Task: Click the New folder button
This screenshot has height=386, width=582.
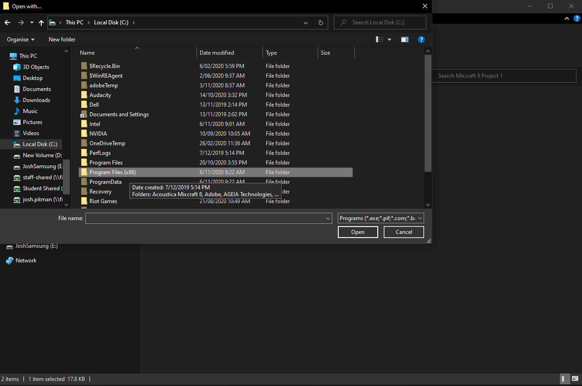Action: point(62,40)
